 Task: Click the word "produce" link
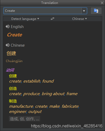[31, 94]
